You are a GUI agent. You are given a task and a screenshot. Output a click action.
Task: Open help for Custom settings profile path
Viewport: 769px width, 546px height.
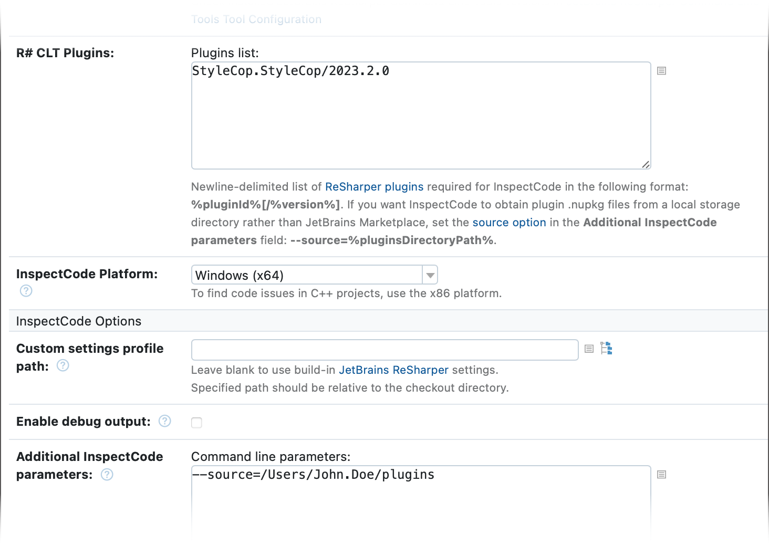(62, 365)
